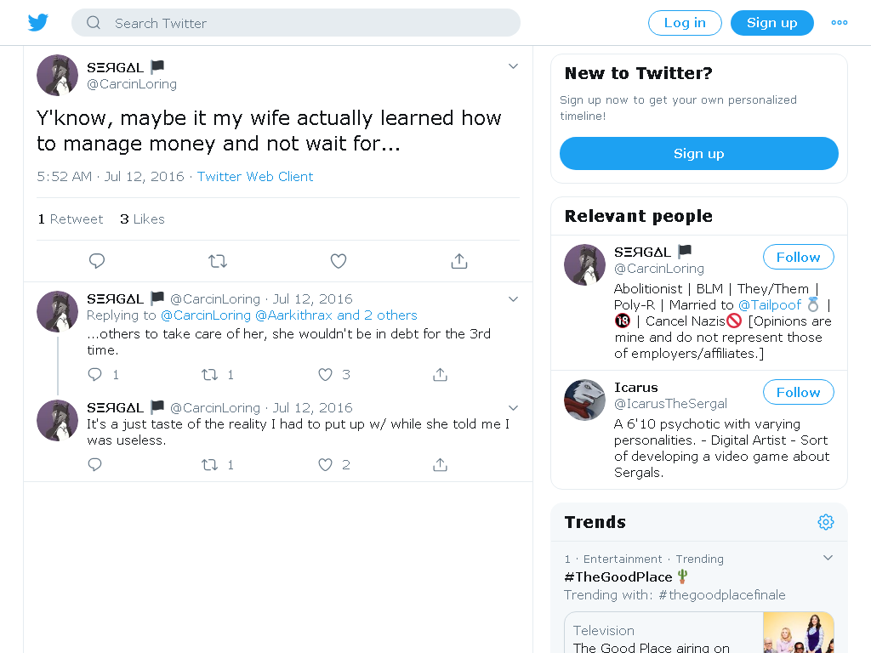The image size is (871, 653).
Task: Open the Twitter Web Client link
Action: coord(255,177)
